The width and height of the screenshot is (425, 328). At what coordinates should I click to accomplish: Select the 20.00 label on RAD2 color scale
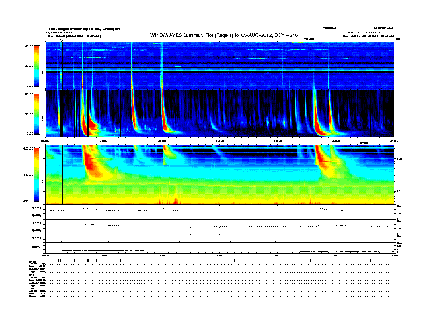click(x=30, y=66)
